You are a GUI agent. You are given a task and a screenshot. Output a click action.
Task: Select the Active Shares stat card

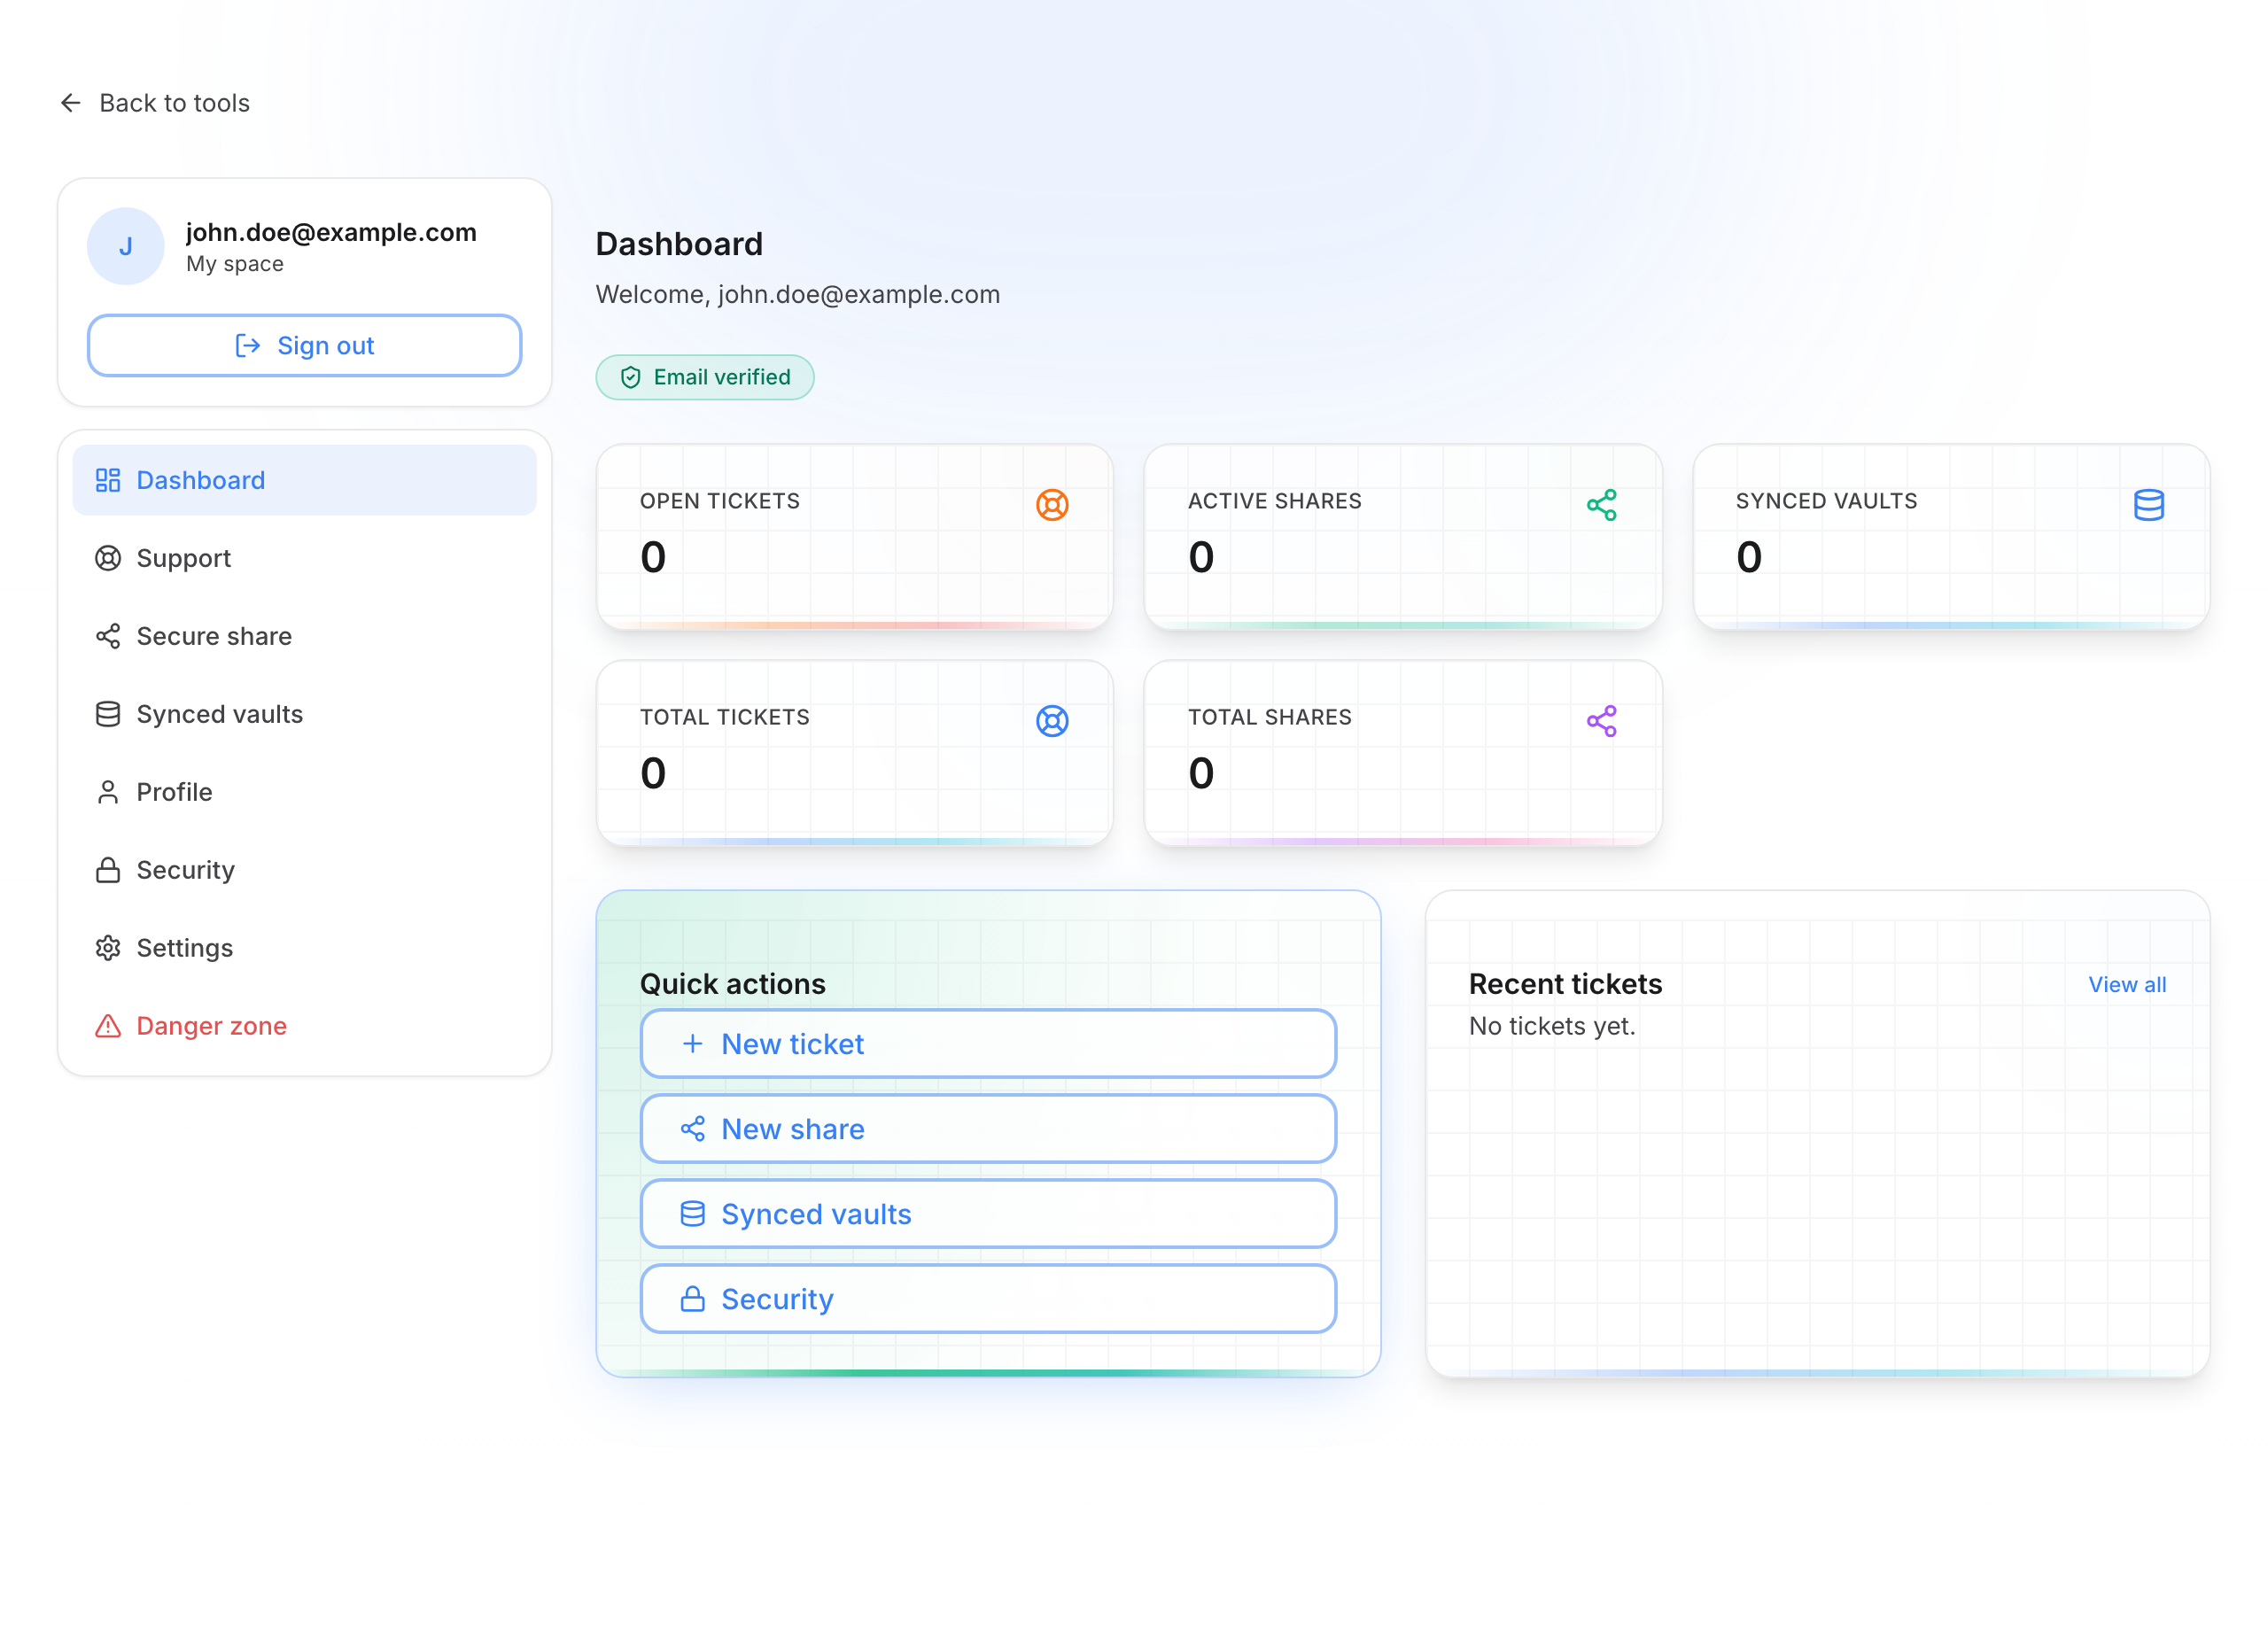tap(1403, 537)
